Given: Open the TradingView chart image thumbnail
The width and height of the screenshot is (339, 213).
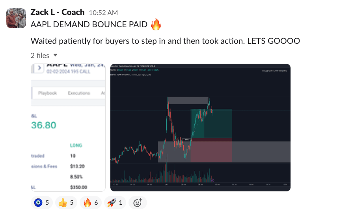Looking at the screenshot, I should (x=200, y=127).
